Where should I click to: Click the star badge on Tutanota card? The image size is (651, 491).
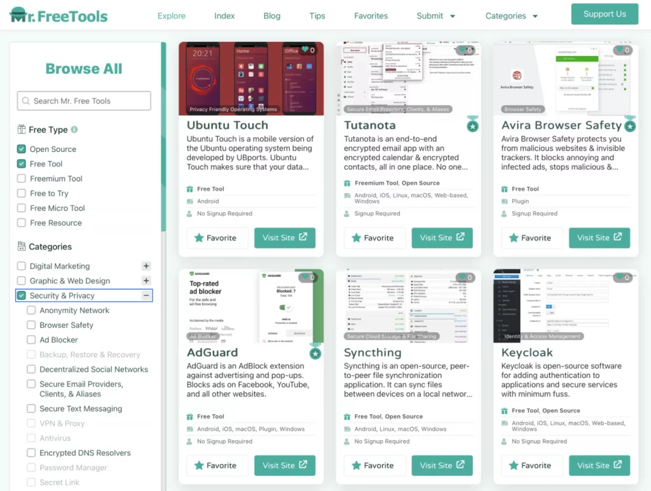pyautogui.click(x=472, y=126)
